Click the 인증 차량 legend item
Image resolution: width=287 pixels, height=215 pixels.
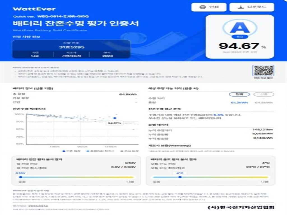pyautogui.click(x=71, y=151)
